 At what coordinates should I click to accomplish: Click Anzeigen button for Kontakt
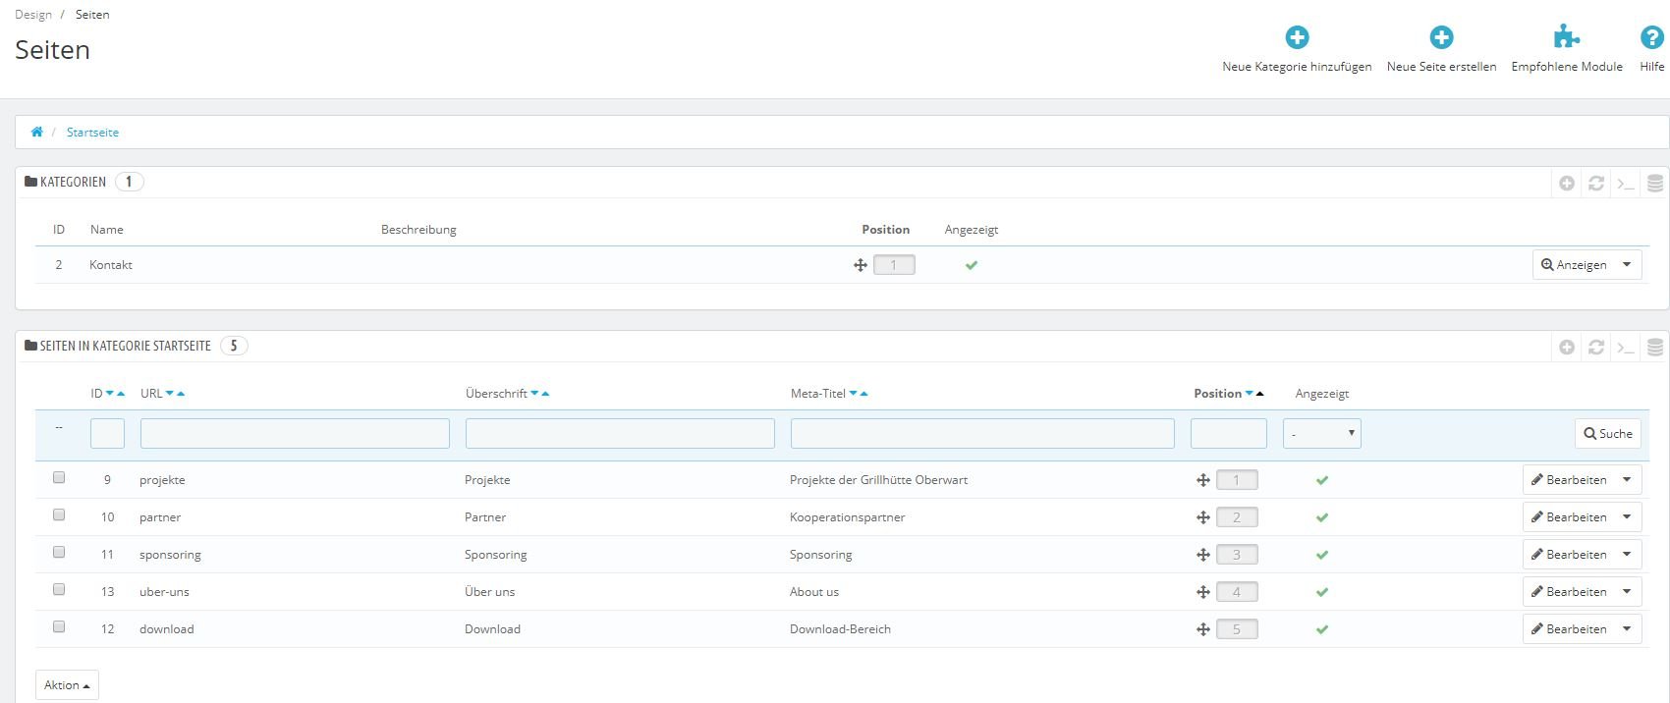(x=1574, y=265)
